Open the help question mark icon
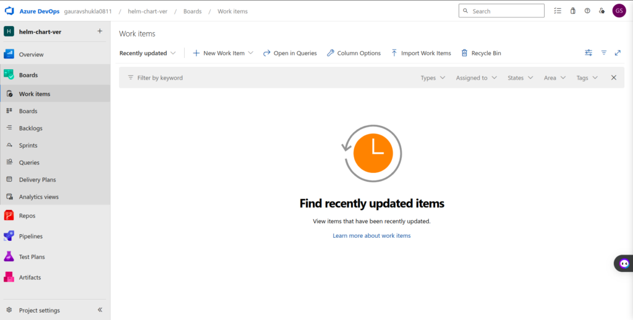Screen dimensions: 633x320 pyautogui.click(x=587, y=11)
